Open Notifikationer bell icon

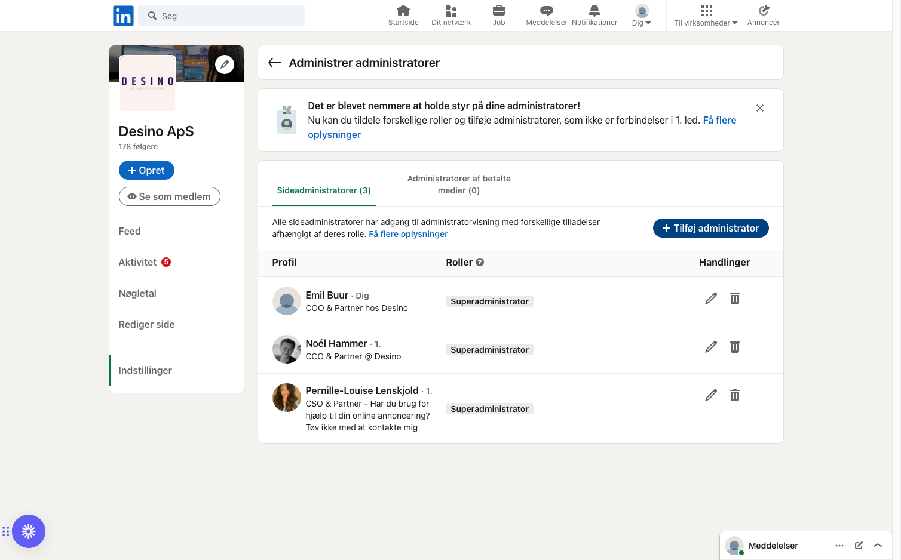pos(594,16)
